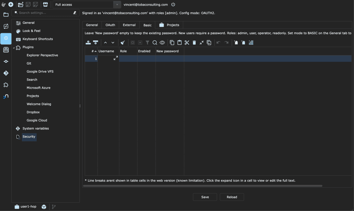
Task: Open the marketplace store icon
Action: 45,4
